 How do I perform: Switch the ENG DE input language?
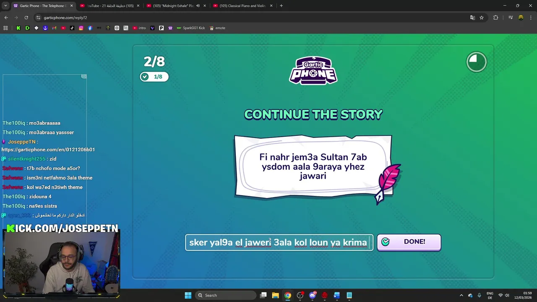pos(490,295)
